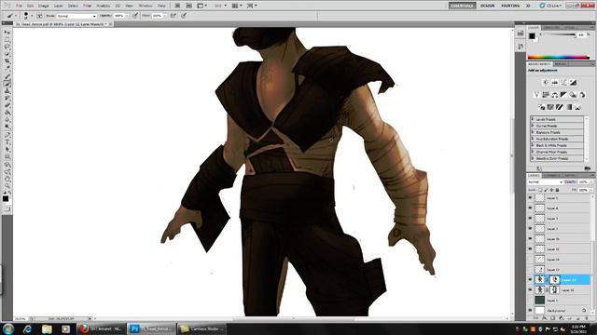Select the Zoom tool in toolbox
This screenshot has width=597, height=335.
click(x=7, y=186)
